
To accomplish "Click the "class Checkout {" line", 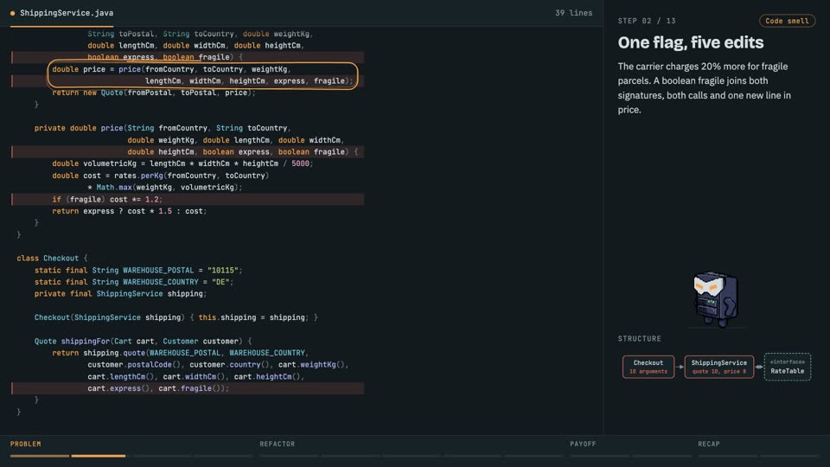I will (52, 258).
